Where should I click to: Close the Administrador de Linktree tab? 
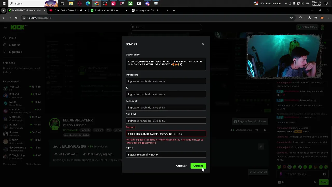coord(127,10)
